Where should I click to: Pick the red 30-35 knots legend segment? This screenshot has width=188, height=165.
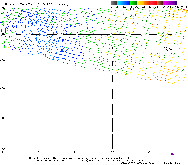(153, 3)
